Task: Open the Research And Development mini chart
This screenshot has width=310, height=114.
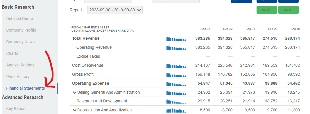Action: pyautogui.click(x=176, y=101)
